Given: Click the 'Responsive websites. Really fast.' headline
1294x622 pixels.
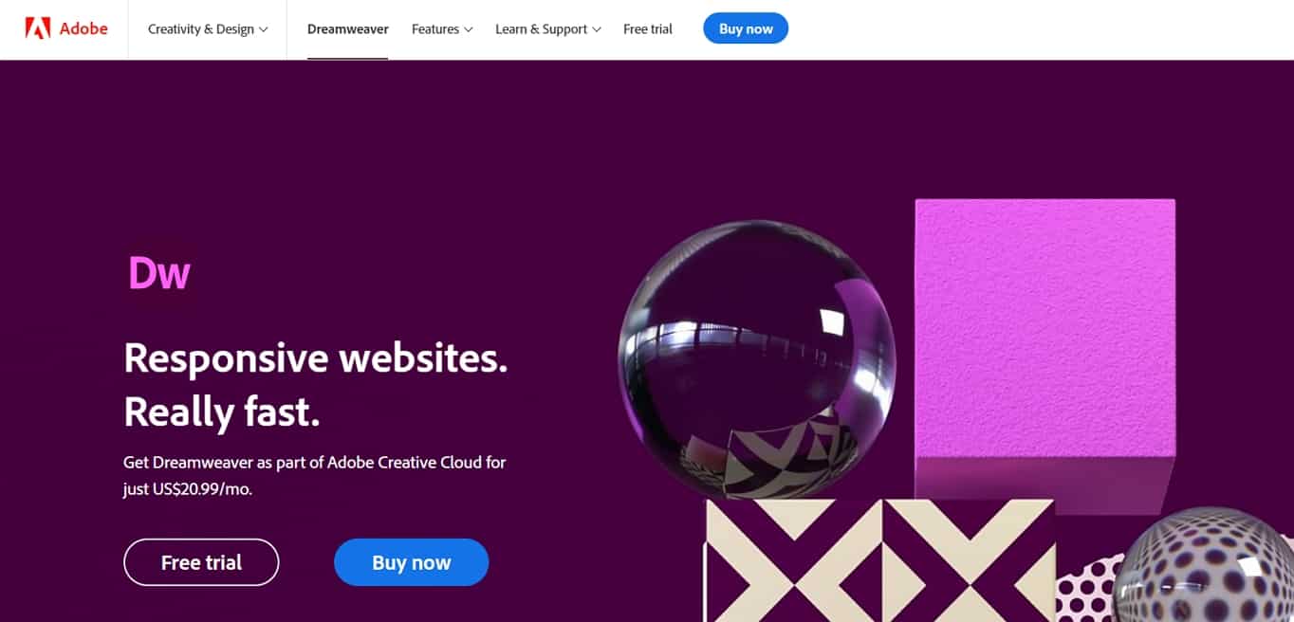Looking at the screenshot, I should click(316, 385).
